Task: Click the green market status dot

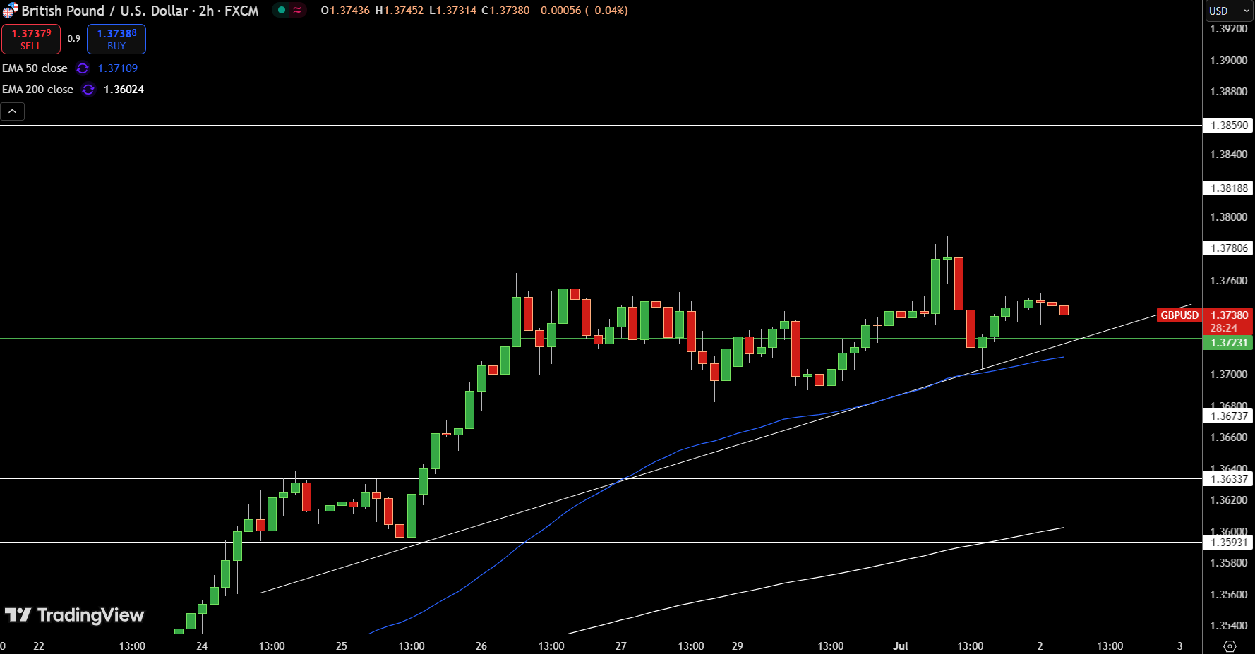Action: pyautogui.click(x=282, y=11)
